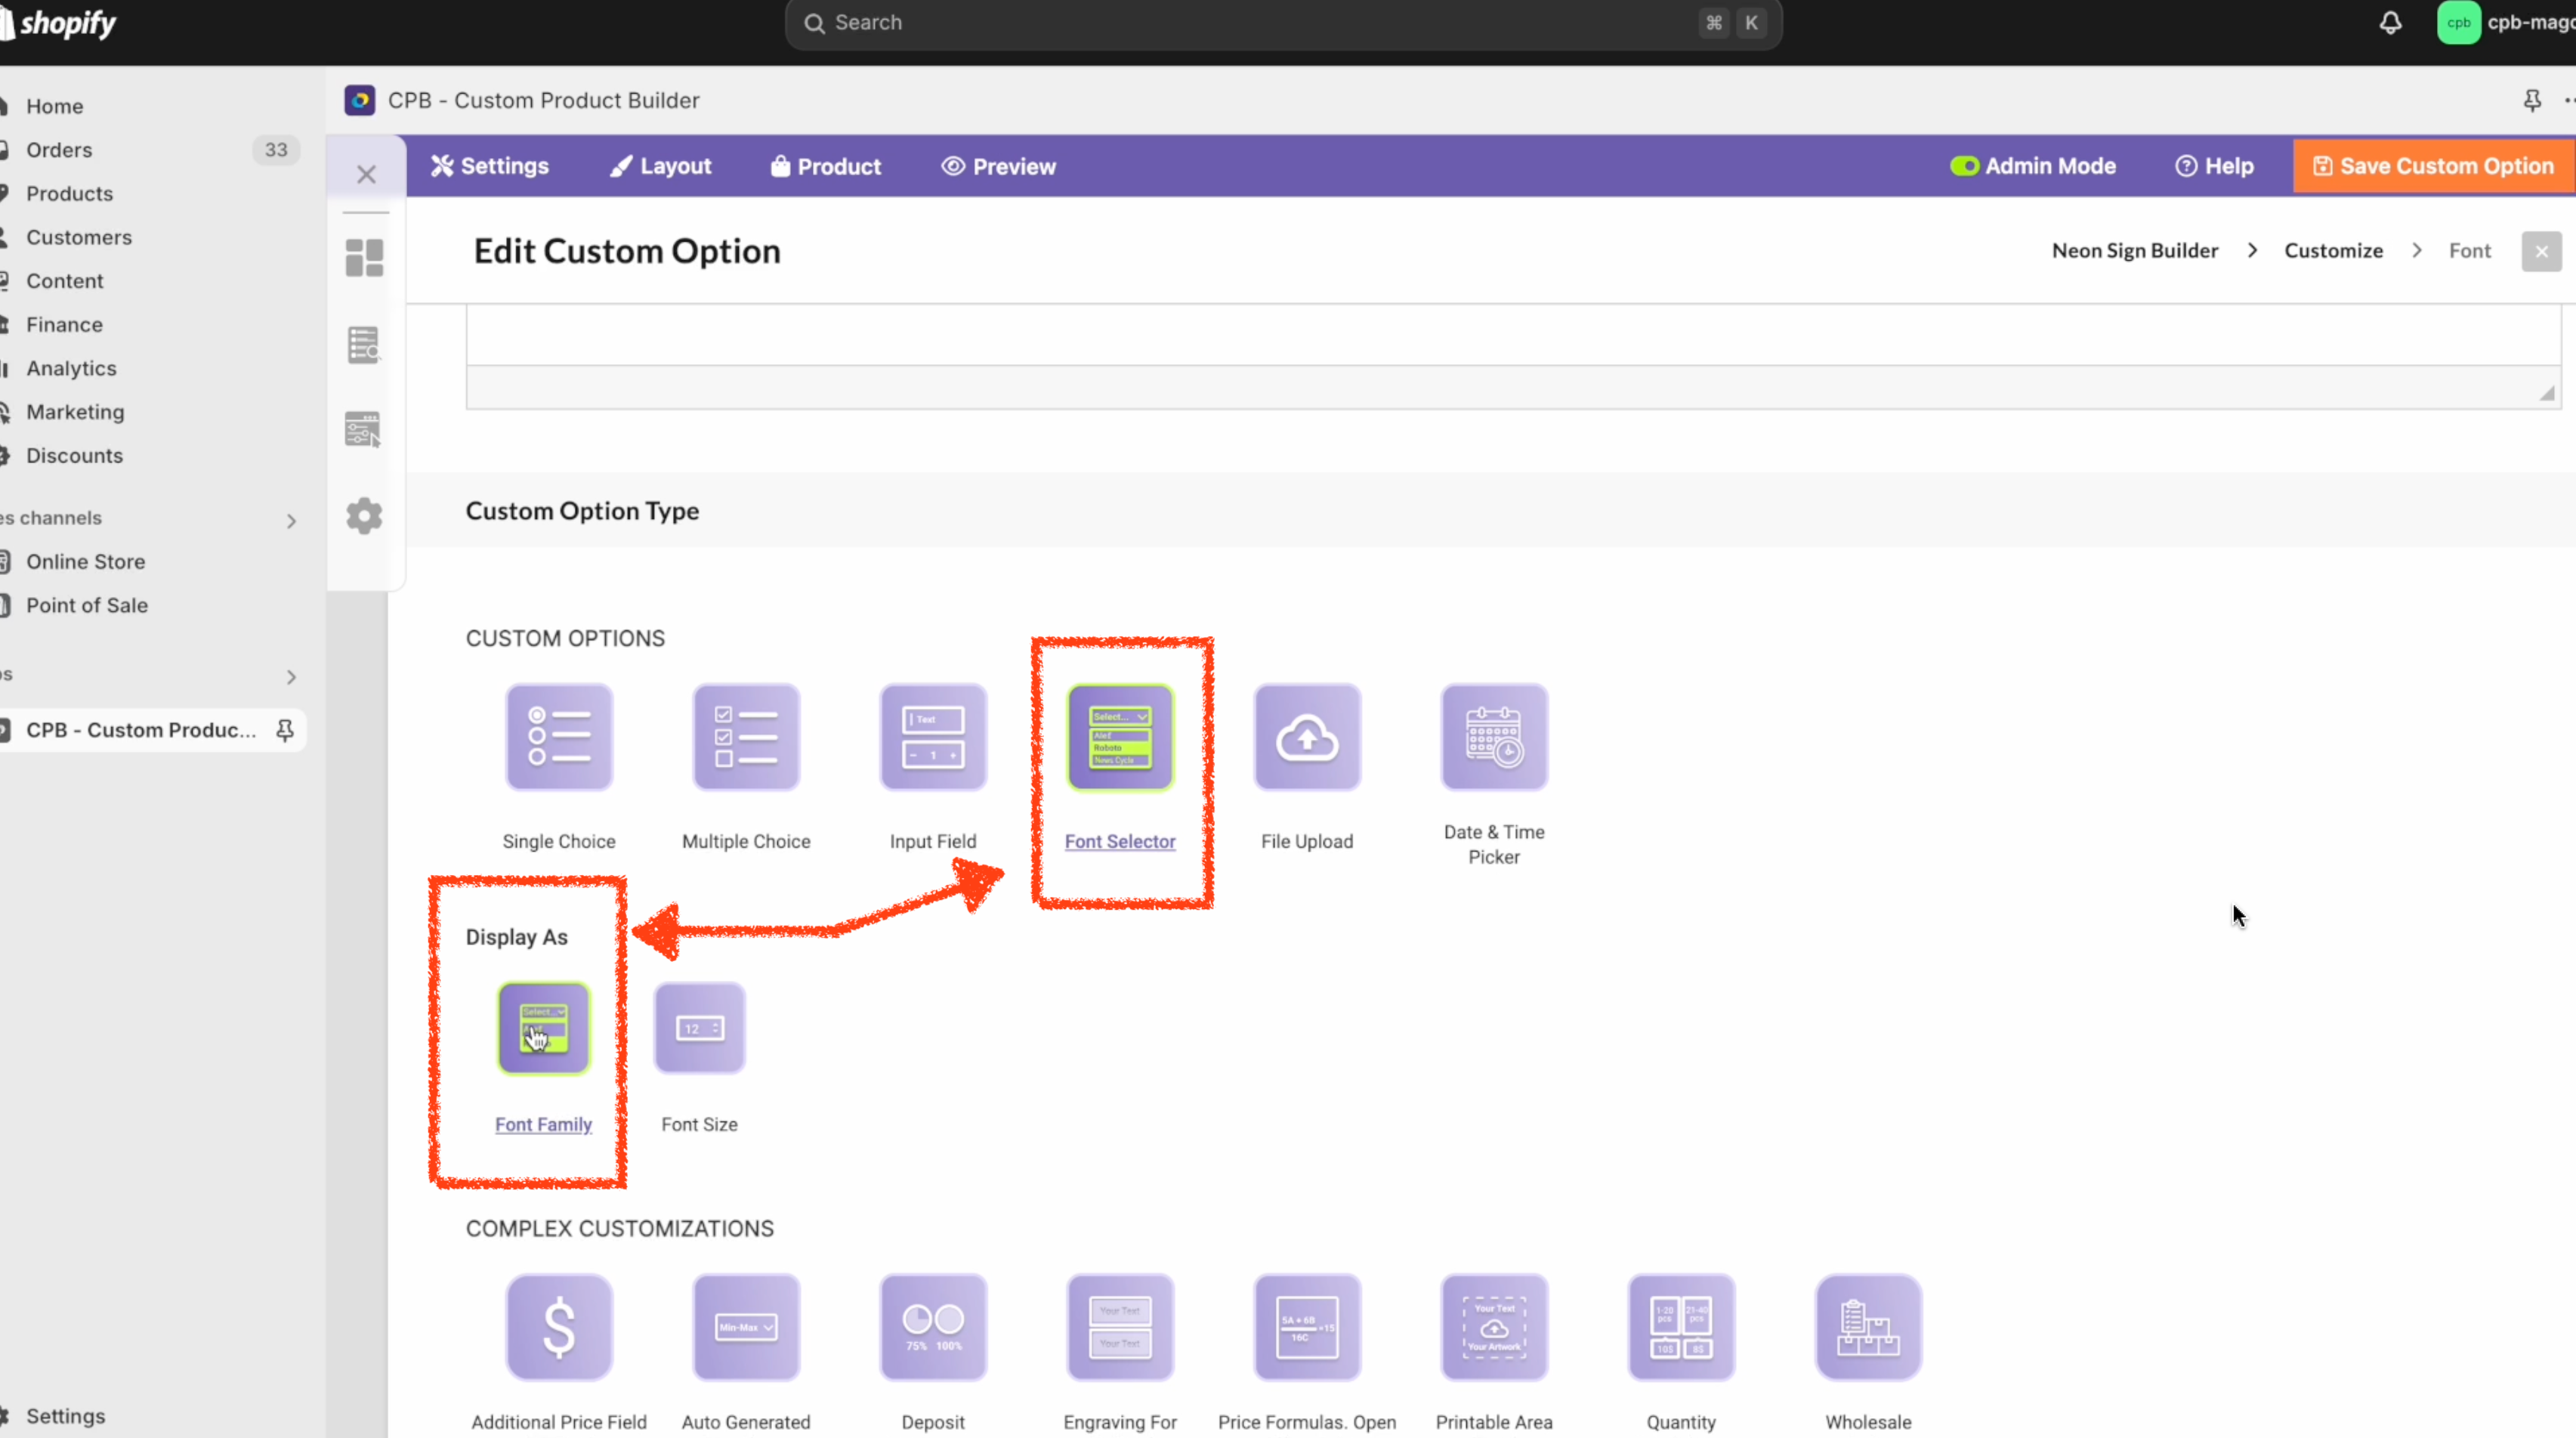
Task: Close the app sidebar with X
Action: 366,174
